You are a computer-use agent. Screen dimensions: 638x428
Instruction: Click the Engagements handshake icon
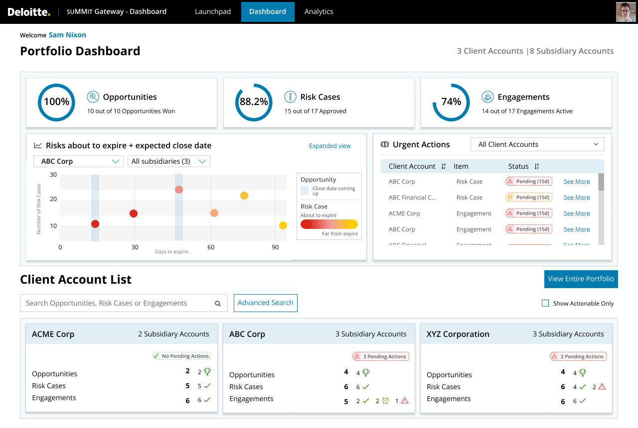point(487,97)
